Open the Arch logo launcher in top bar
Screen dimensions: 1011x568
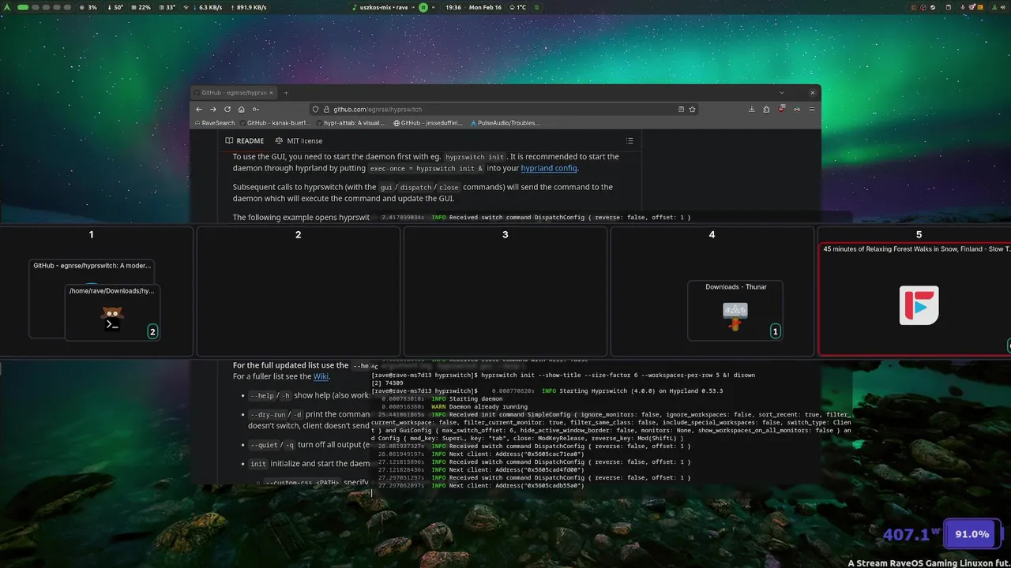click(x=6, y=7)
